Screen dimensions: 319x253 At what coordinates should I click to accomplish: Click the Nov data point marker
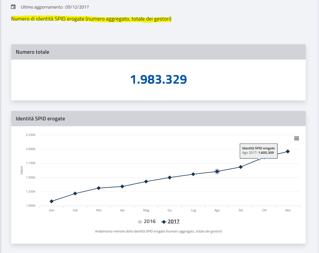[x=288, y=151]
